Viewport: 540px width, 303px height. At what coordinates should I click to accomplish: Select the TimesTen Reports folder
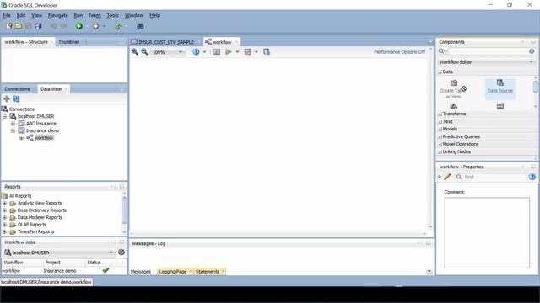[35, 232]
